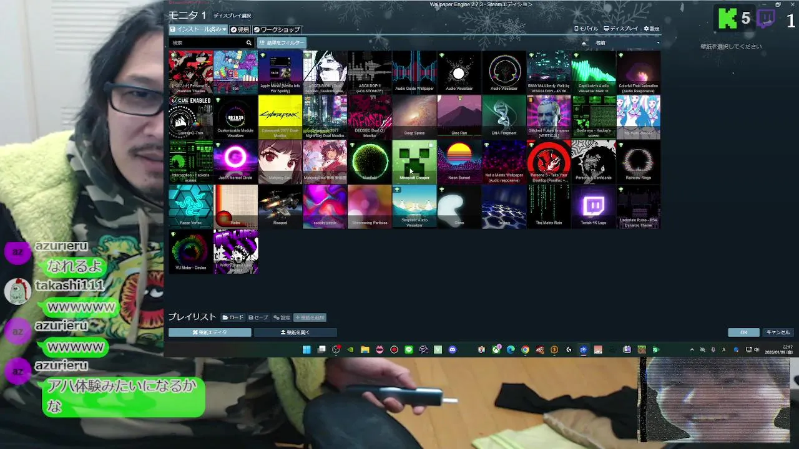Click the search magnifier icon
799x449 pixels.
248,43
